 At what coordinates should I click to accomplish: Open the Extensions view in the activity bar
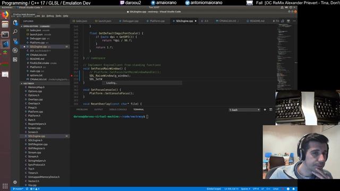[x=15, y=59]
